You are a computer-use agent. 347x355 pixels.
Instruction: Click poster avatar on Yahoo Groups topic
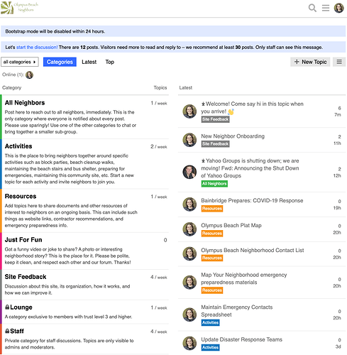click(x=189, y=172)
